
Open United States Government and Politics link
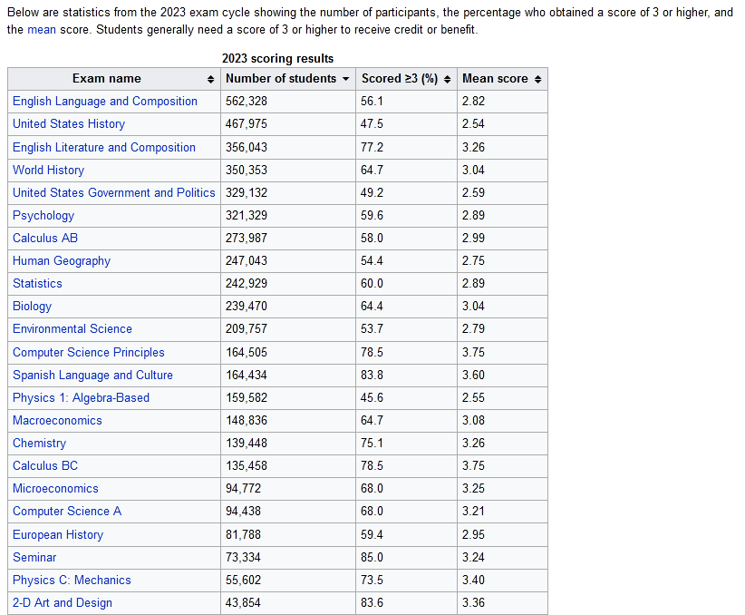click(x=114, y=192)
